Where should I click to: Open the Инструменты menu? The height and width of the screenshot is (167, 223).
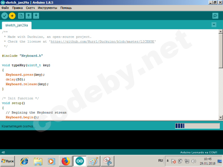pyautogui.click(x=47, y=8)
